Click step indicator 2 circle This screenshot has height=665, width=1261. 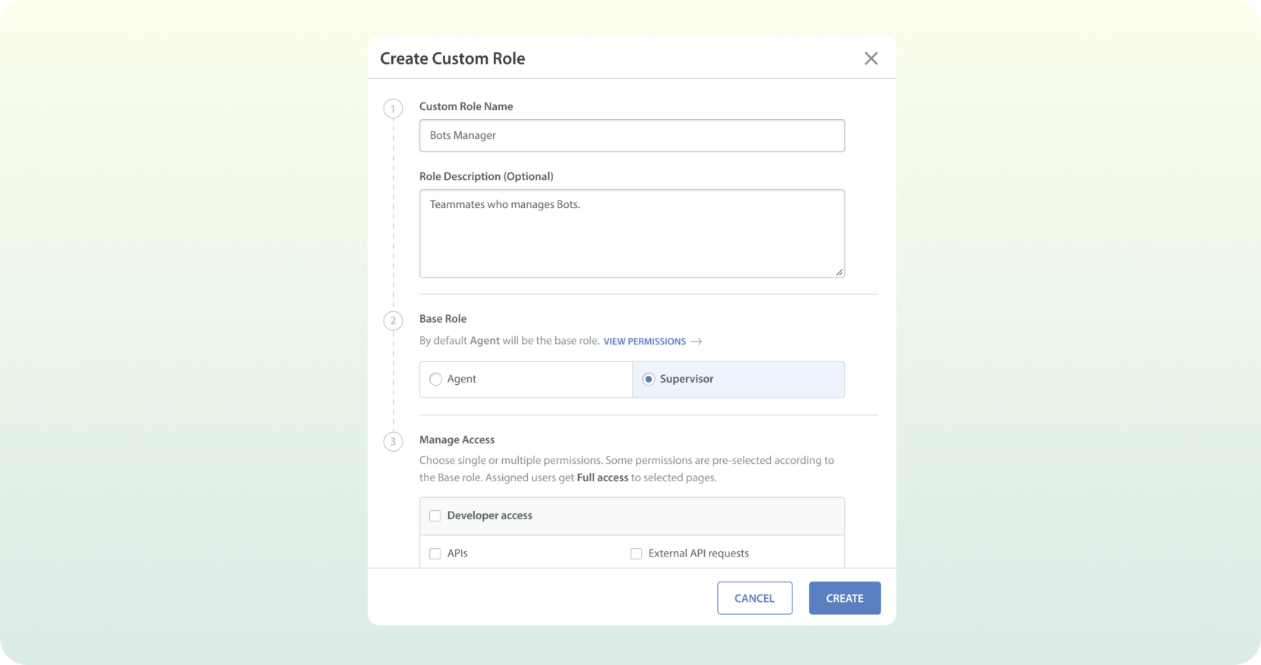[393, 321]
